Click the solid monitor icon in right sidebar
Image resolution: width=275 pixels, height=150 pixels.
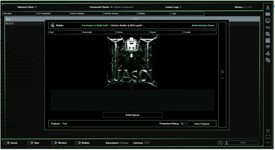tap(268, 14)
